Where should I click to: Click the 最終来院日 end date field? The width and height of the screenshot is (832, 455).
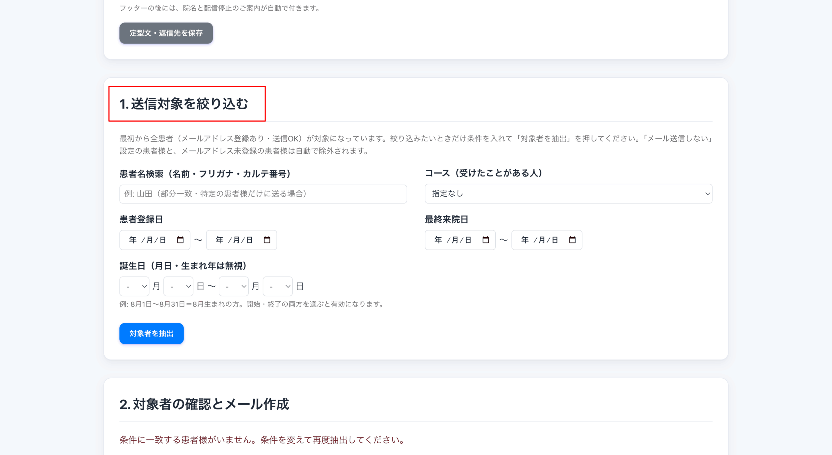547,240
